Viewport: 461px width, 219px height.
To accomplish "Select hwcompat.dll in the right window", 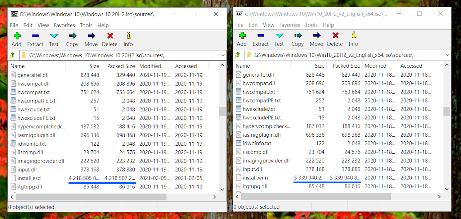I will (259, 83).
